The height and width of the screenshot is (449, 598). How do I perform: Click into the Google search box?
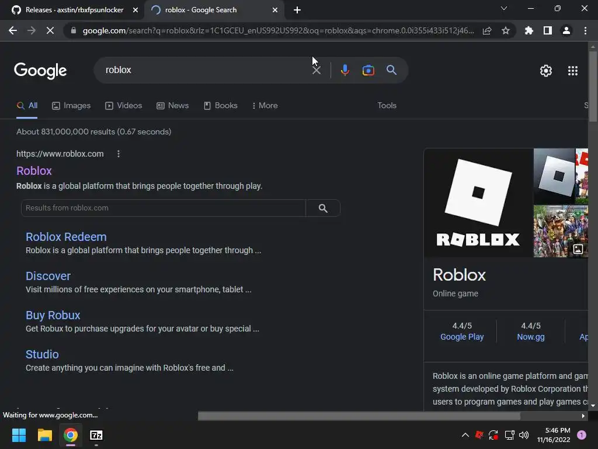[x=206, y=70]
